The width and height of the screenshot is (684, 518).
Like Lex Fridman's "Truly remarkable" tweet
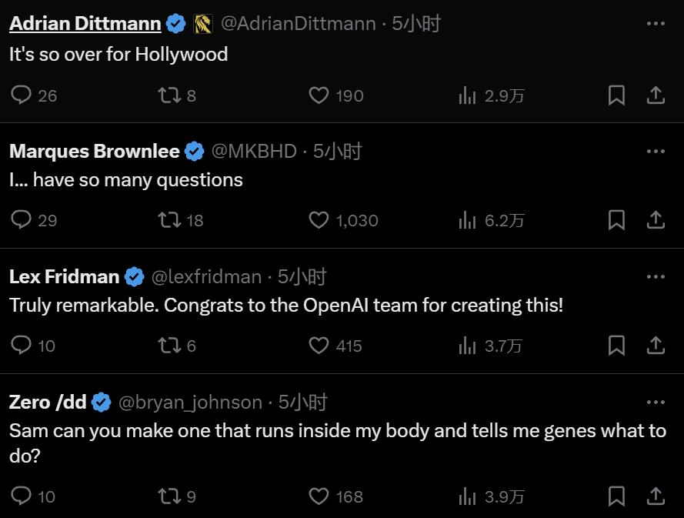click(x=319, y=346)
